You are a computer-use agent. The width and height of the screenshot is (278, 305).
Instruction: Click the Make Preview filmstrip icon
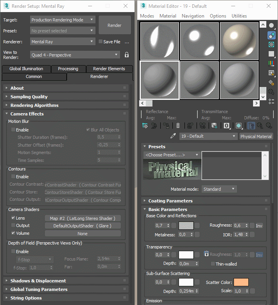point(271,73)
